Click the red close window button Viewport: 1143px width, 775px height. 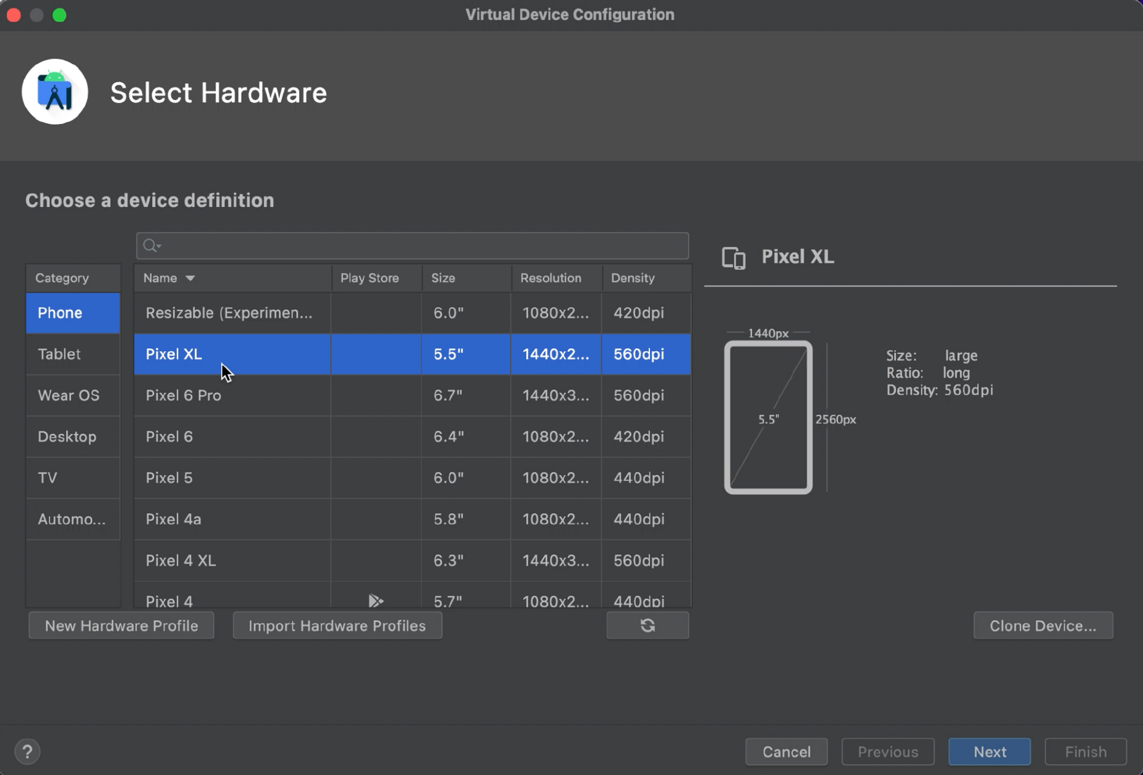[x=14, y=15]
